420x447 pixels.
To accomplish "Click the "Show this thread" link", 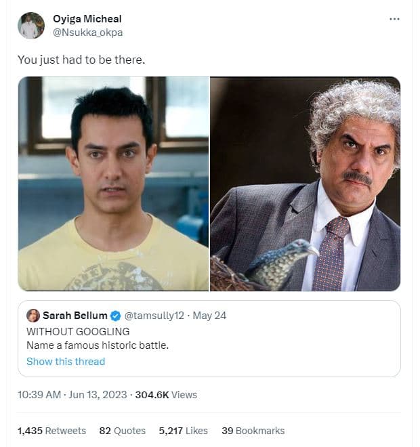I will tap(66, 362).
